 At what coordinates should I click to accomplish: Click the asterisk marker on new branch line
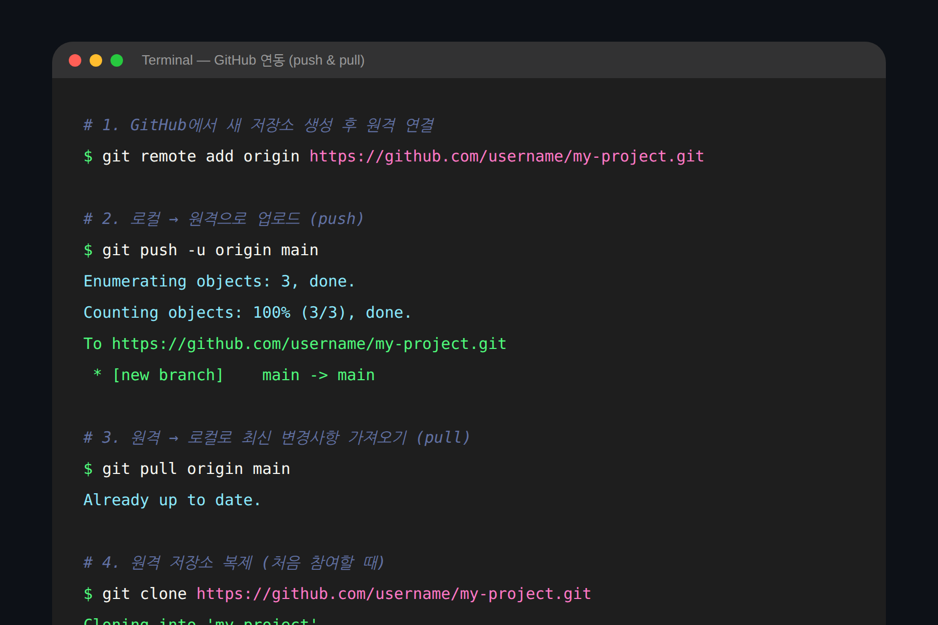[97, 374]
